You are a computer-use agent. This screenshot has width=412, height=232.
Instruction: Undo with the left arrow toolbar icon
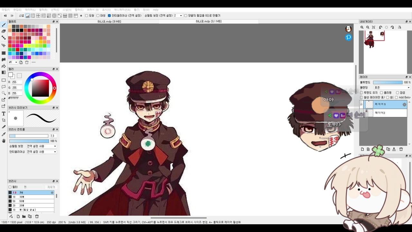tap(5, 15)
